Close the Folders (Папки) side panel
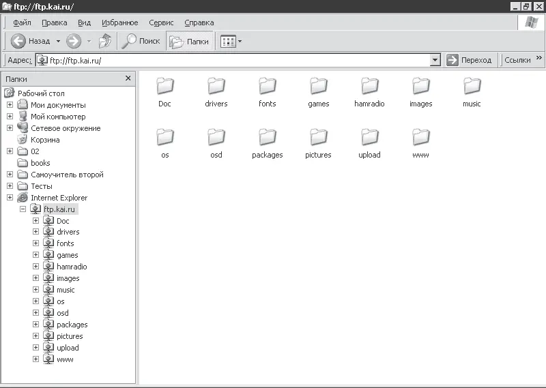The height and width of the screenshot is (388, 546). tap(128, 78)
